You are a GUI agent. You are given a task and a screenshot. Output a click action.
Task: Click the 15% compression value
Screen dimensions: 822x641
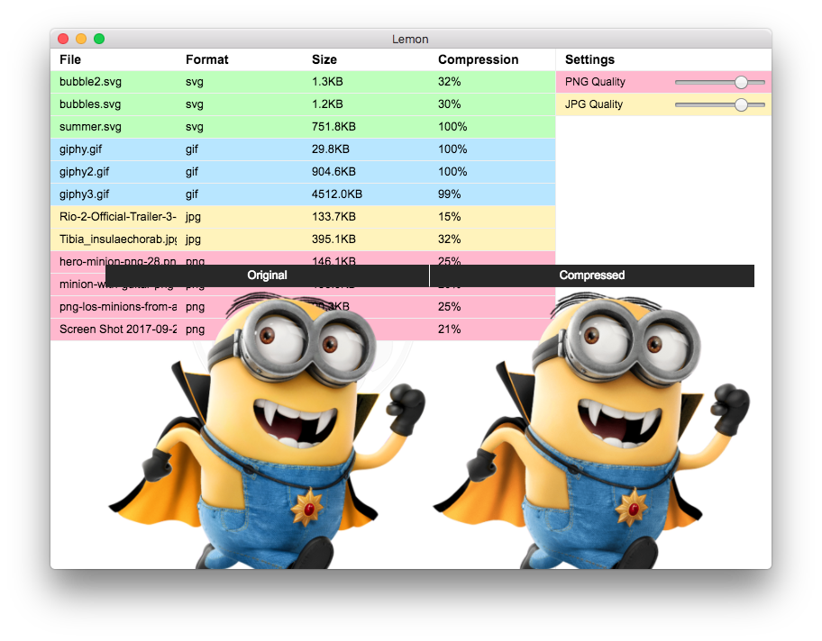click(449, 217)
